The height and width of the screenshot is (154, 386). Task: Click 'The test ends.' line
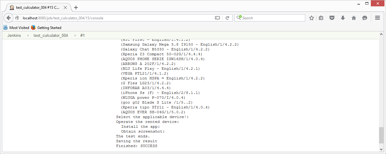pos(133,136)
